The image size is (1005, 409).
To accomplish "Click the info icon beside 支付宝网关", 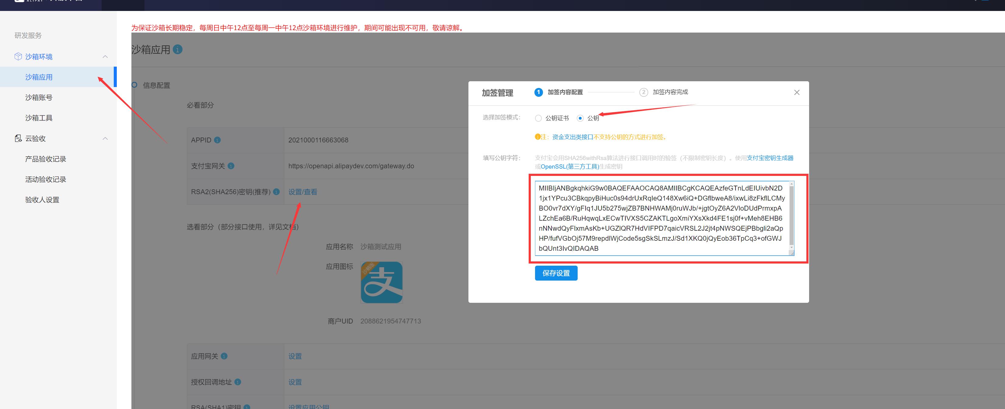I will tap(231, 166).
